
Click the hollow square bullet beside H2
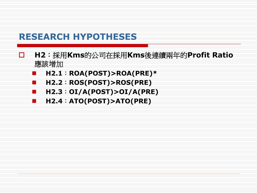[x=22, y=55]
